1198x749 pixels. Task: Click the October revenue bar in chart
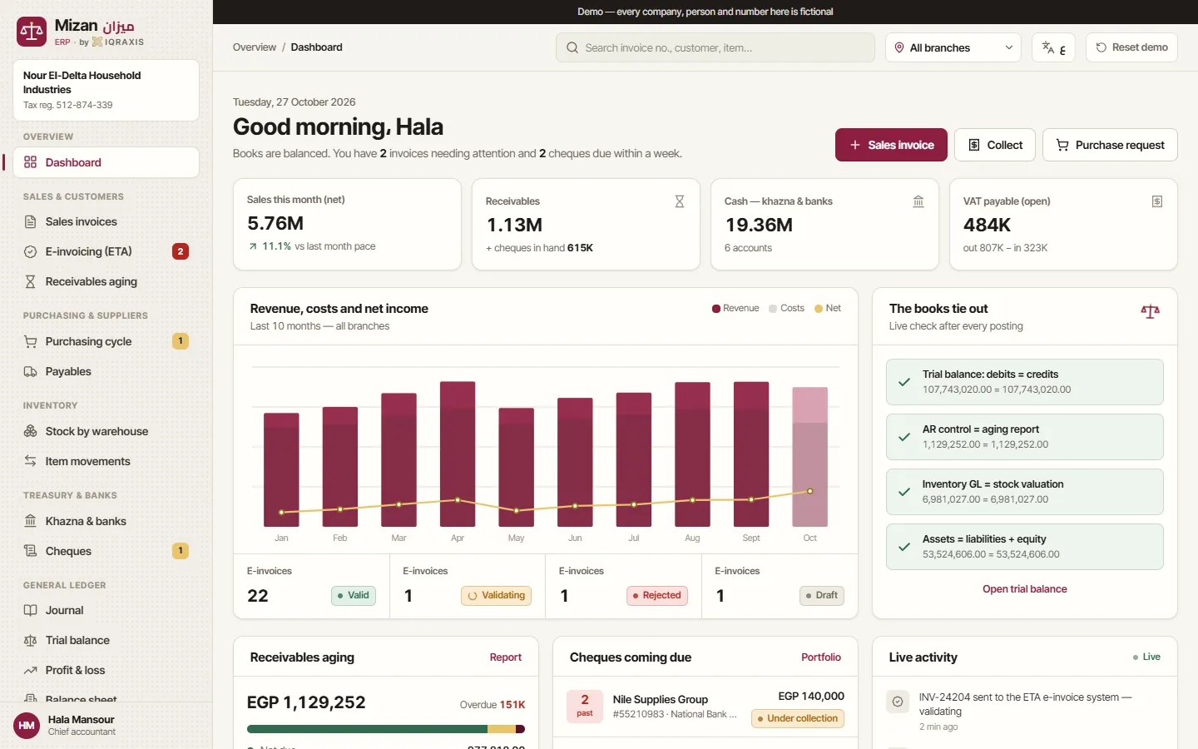[809, 457]
